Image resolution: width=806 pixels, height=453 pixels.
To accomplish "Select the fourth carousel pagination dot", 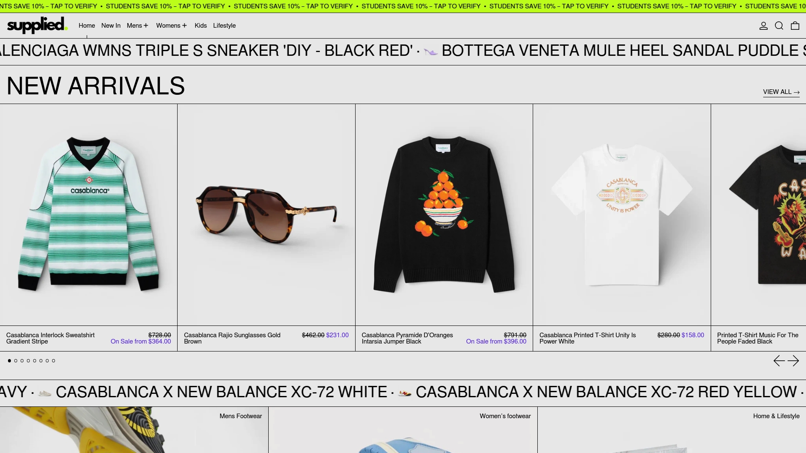I will (29, 361).
